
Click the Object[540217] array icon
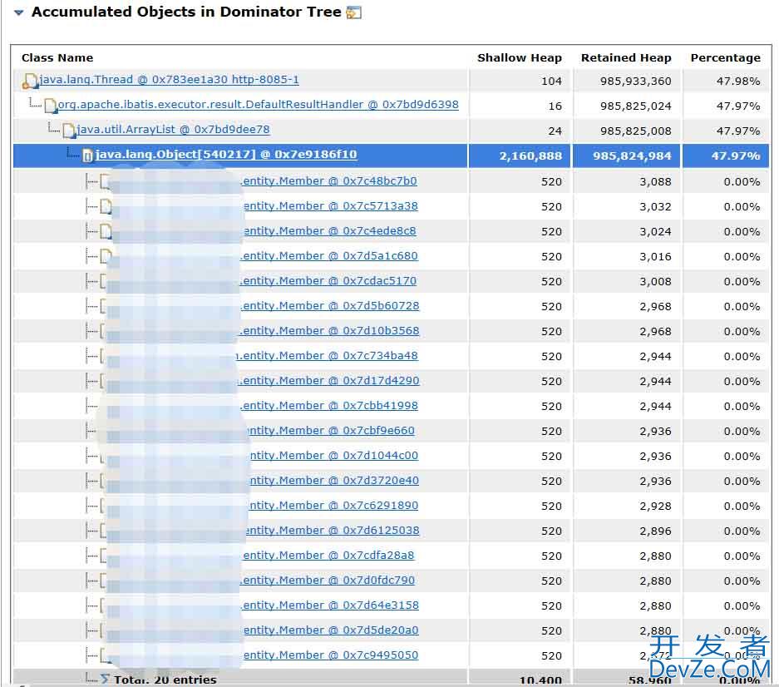[87, 156]
